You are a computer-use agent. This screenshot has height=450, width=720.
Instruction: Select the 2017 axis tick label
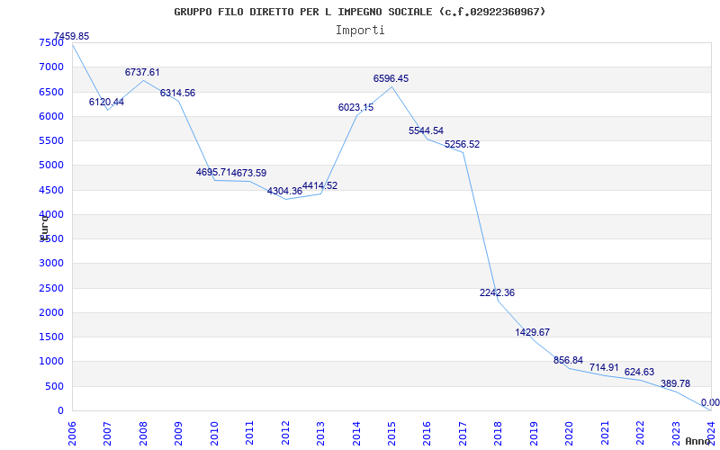[463, 433]
